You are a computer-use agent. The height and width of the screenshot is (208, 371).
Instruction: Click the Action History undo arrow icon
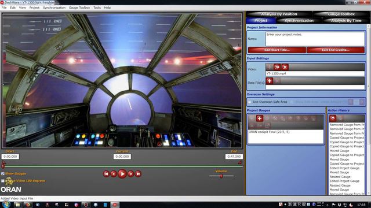(x=333, y=118)
